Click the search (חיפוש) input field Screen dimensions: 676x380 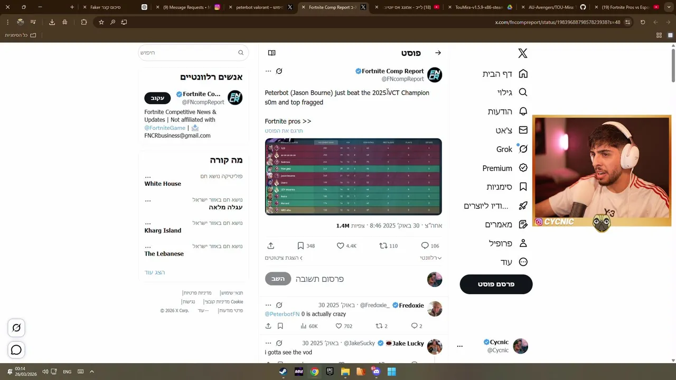(x=193, y=53)
